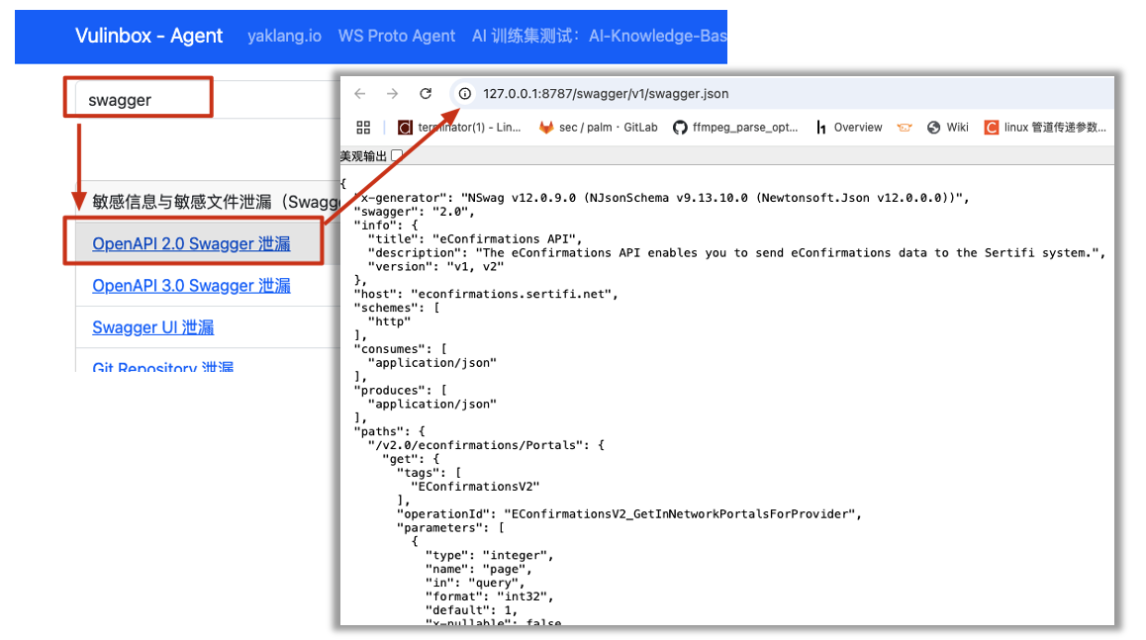Open the OpenAPI 3.0 Swagger 泄漏 link
Image resolution: width=1146 pixels, height=640 pixels.
(x=191, y=285)
